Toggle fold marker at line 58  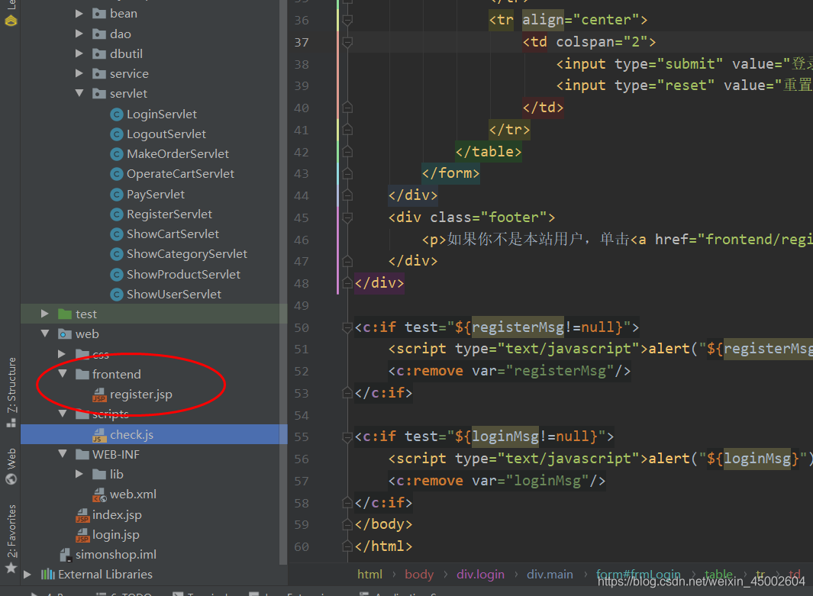[x=347, y=503]
